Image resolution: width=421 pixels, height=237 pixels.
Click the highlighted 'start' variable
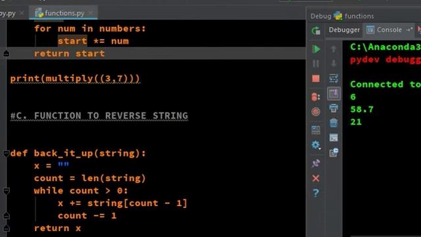[72, 41]
